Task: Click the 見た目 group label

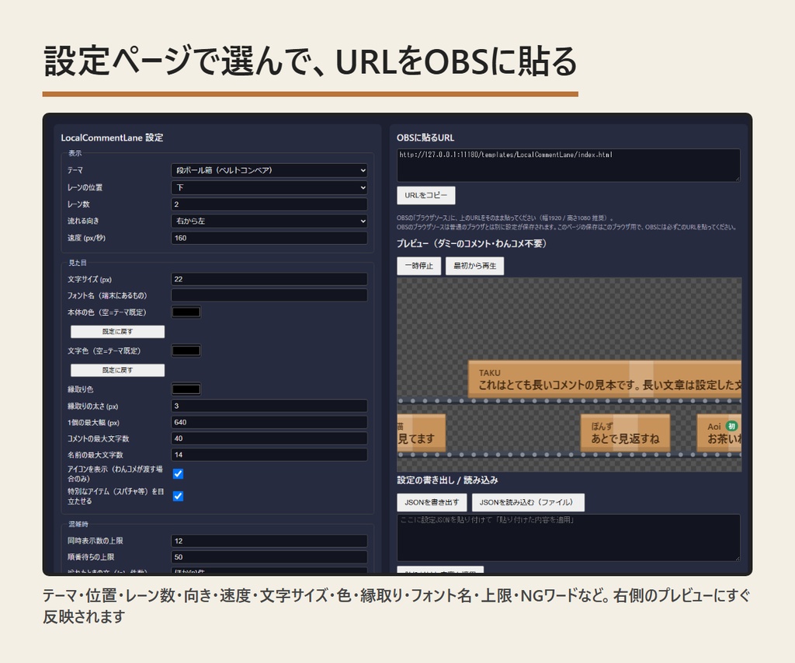Action: 78,263
